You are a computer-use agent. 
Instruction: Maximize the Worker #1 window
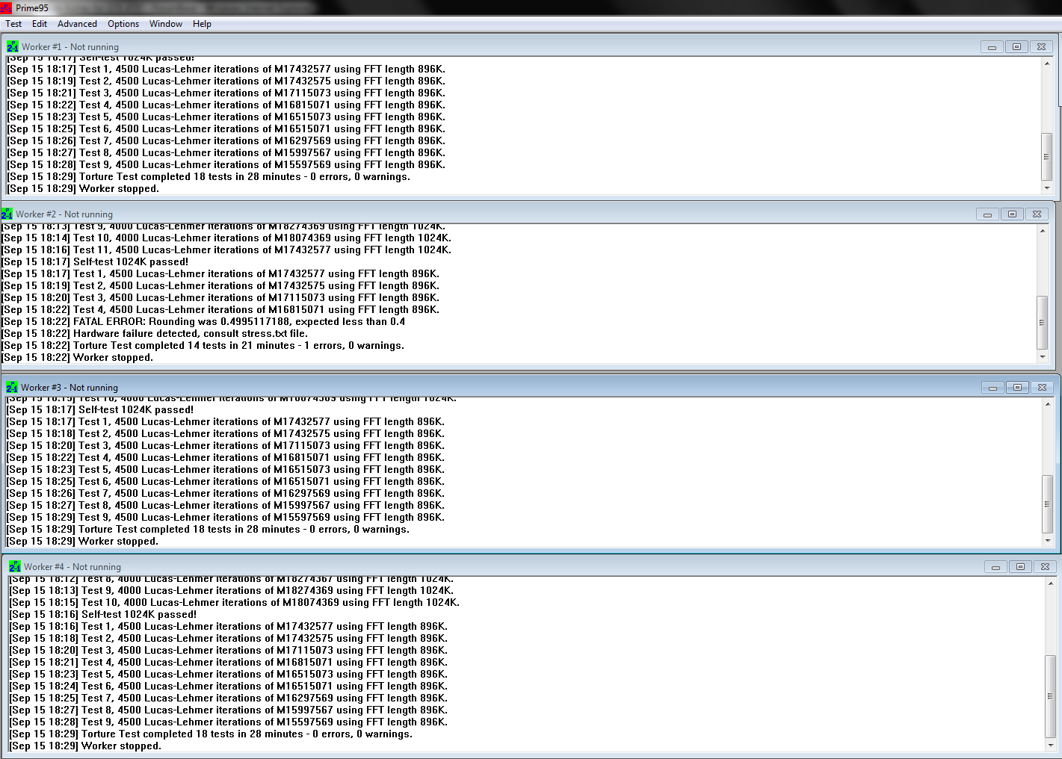point(1016,46)
